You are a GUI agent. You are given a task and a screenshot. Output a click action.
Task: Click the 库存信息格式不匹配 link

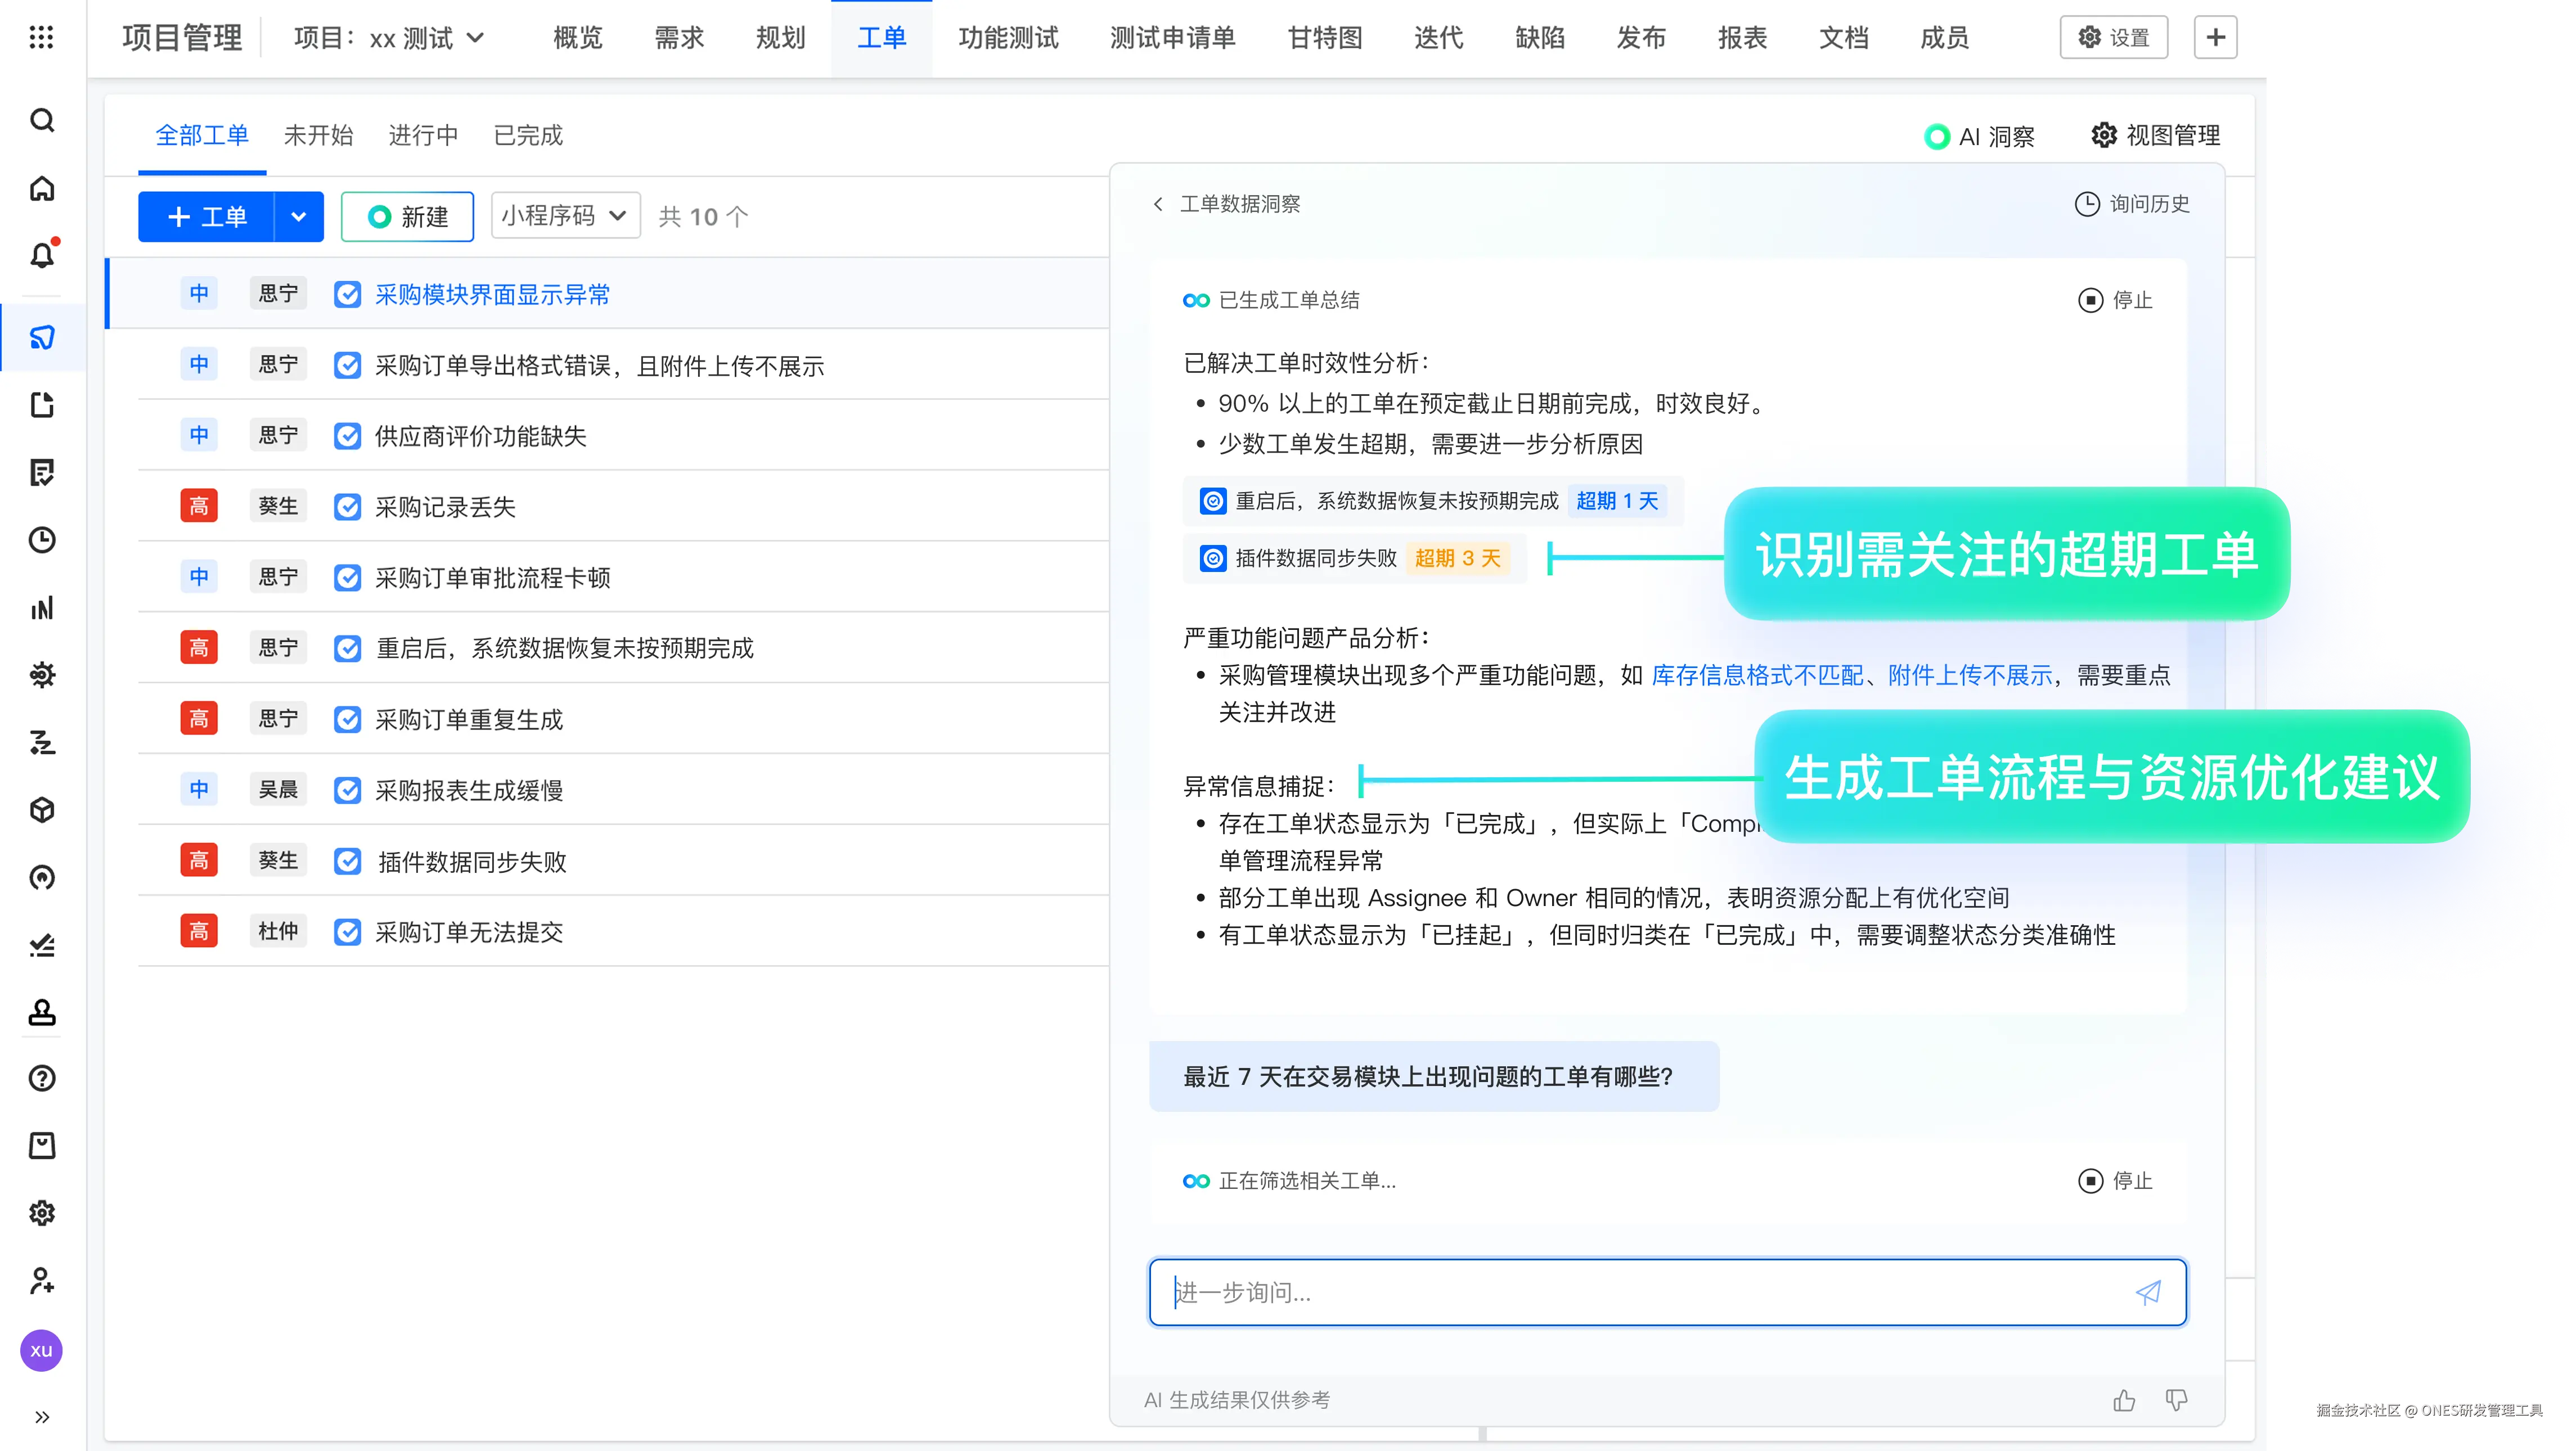(1757, 675)
